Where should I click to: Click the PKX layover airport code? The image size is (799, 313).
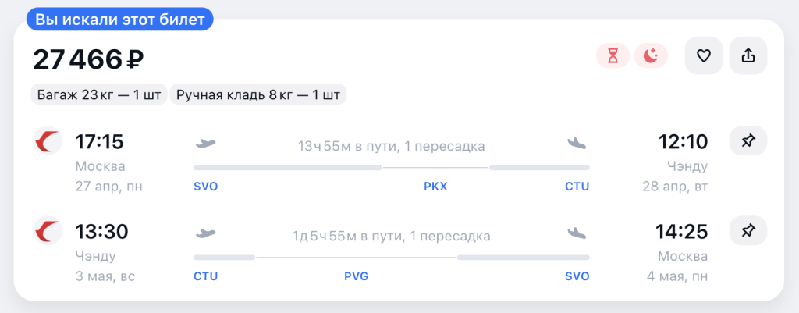point(435,187)
